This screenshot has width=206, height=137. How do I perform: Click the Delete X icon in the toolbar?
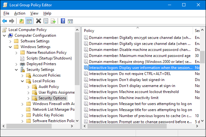pyautogui.click(x=39, y=21)
